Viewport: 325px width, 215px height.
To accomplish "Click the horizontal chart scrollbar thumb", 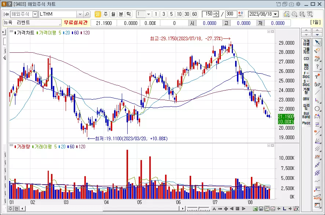I will 141,208.
